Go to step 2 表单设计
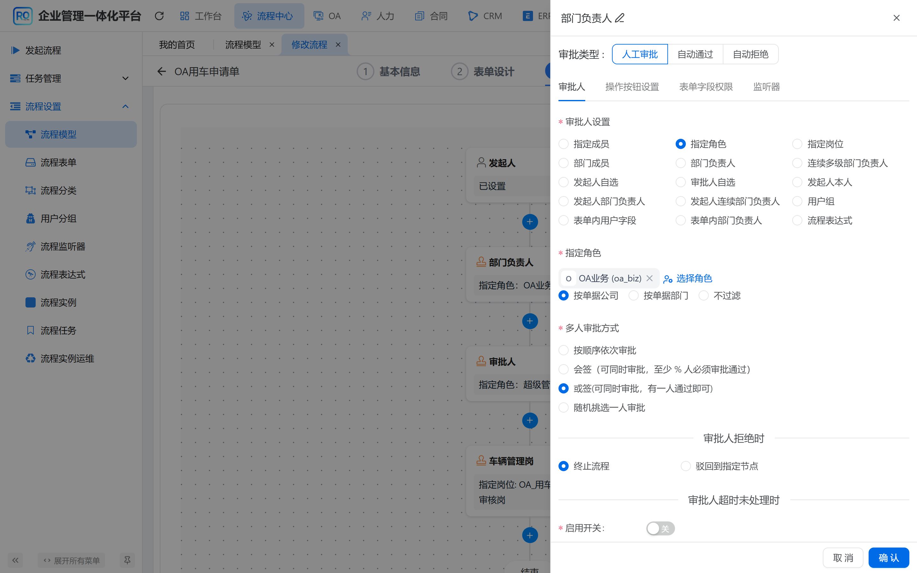This screenshot has height=573, width=917. click(x=483, y=71)
